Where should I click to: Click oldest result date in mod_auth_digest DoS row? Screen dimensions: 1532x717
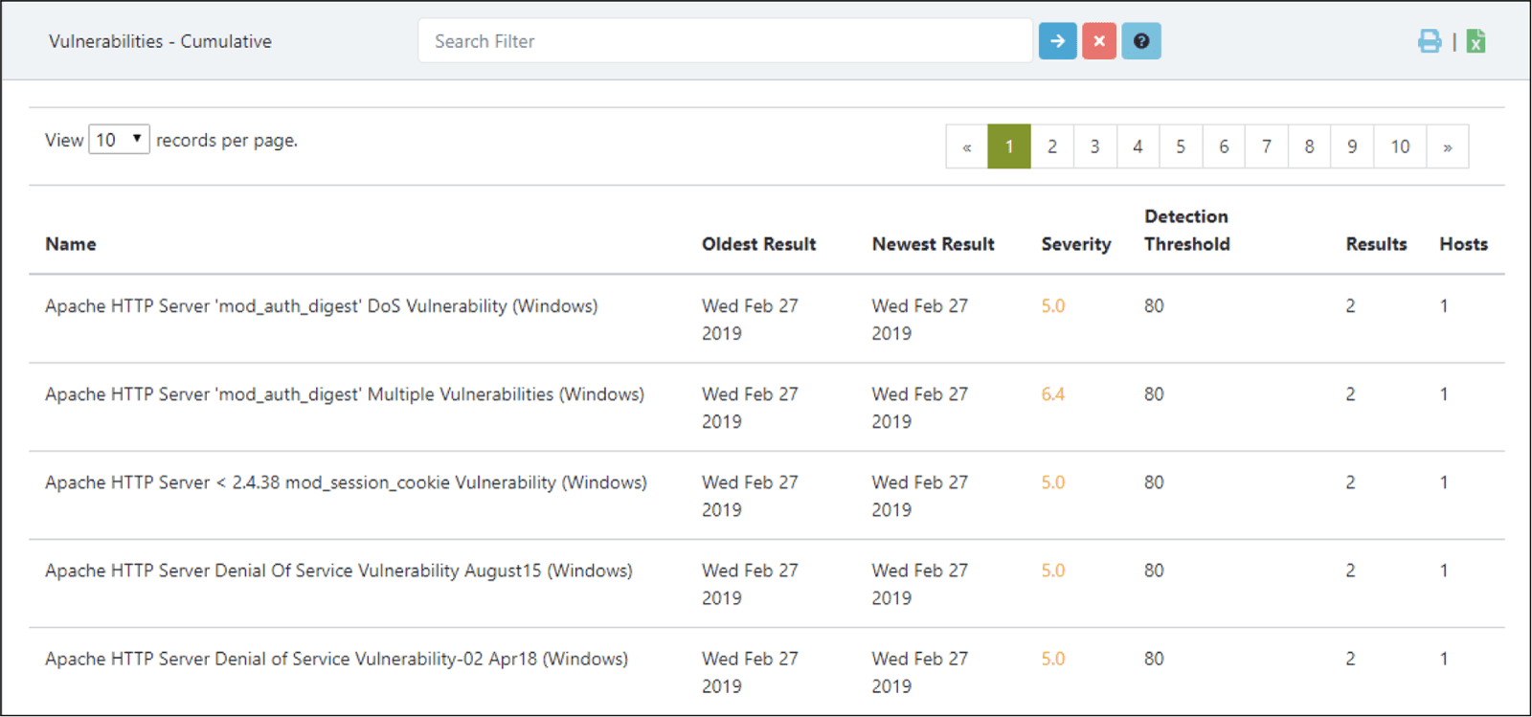tap(750, 320)
